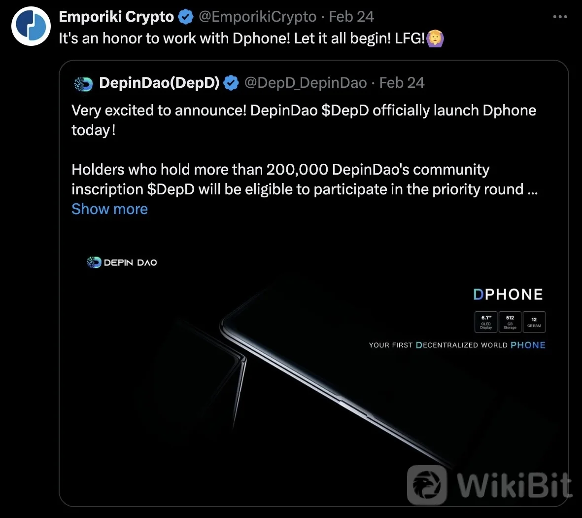Click Emporiki Crypto's blue verified badge
This screenshot has width=582, height=518.
[186, 17]
